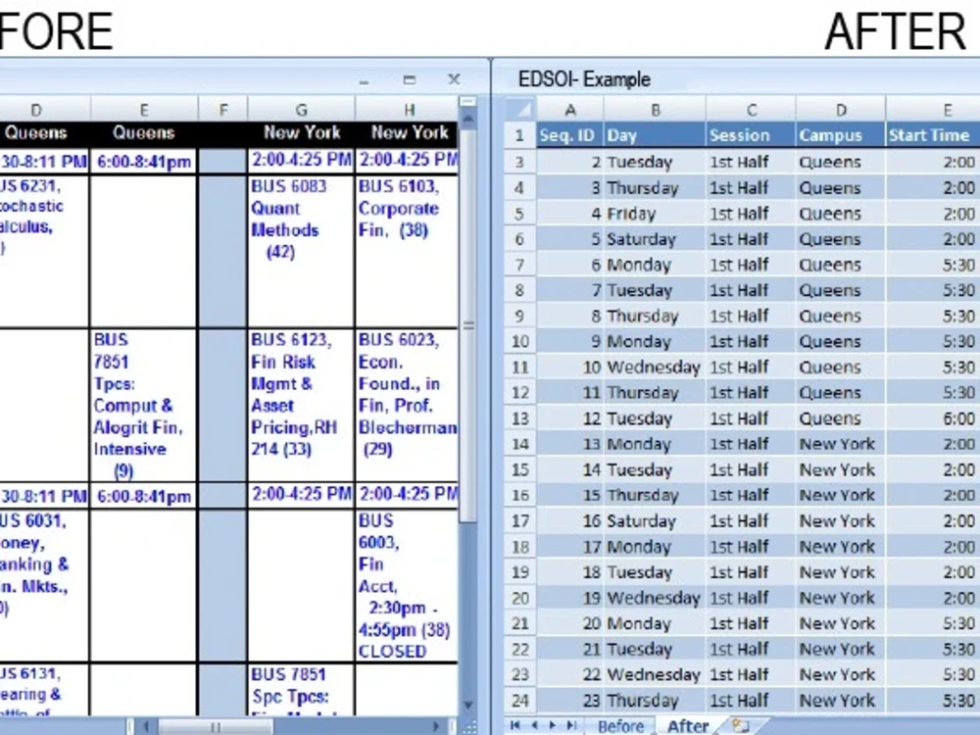Select BUS 7851 Comput & Alogrit Fin cell
Viewport: 980px width, 735px height.
pos(144,405)
